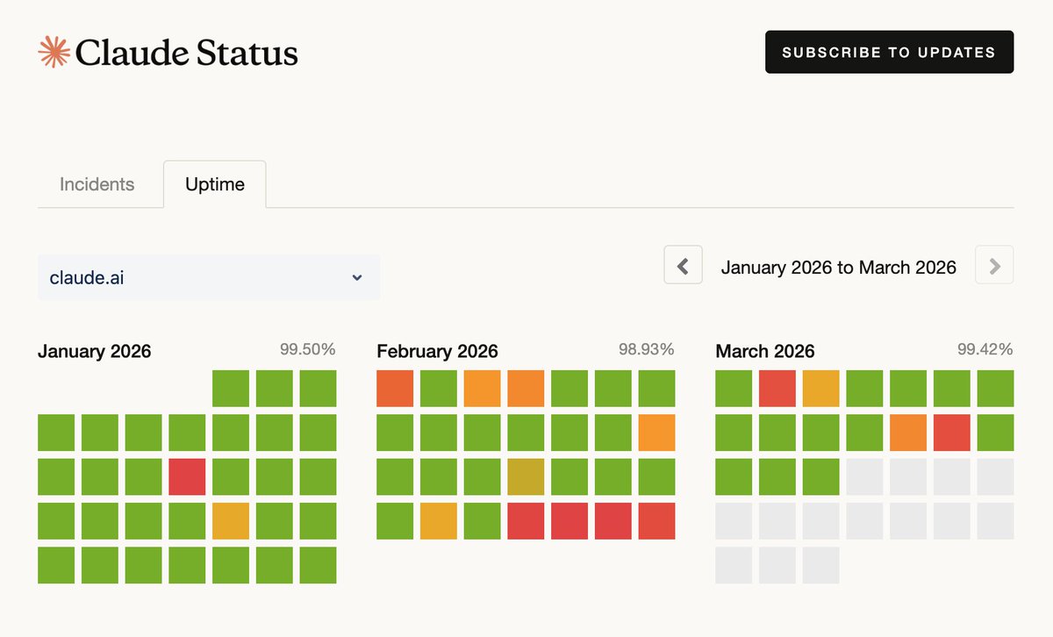
Task: Go to previous months with left arrow
Action: 683,265
